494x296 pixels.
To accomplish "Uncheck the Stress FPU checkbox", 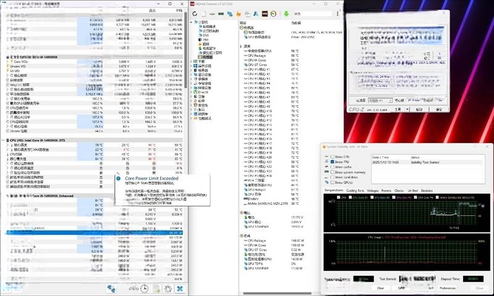I will pyautogui.click(x=332, y=162).
